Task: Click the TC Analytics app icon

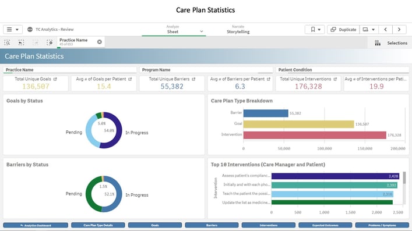Action: 30,30
